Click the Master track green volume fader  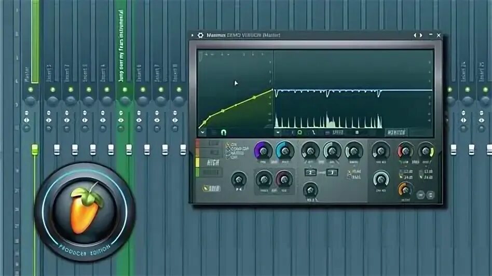point(35,149)
